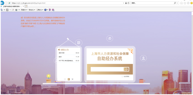
Task: Click the person circle icon beside notice panel
Action: [56, 60]
